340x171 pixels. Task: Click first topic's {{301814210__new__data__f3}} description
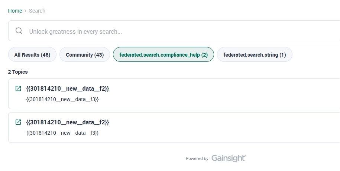point(62,99)
